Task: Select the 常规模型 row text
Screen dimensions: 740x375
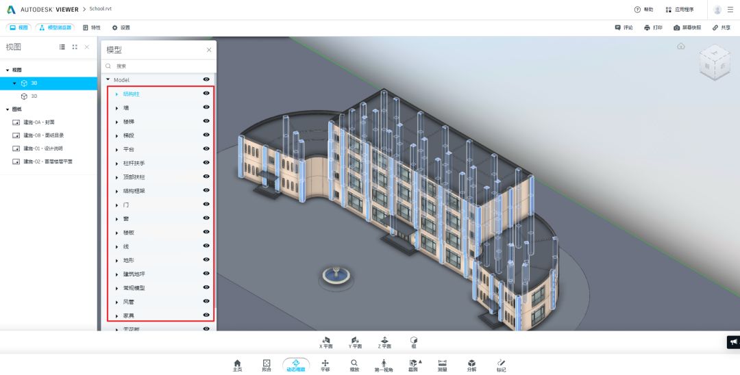Action: tap(134, 288)
